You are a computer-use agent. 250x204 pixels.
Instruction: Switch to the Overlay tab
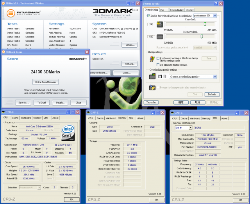click(189, 10)
